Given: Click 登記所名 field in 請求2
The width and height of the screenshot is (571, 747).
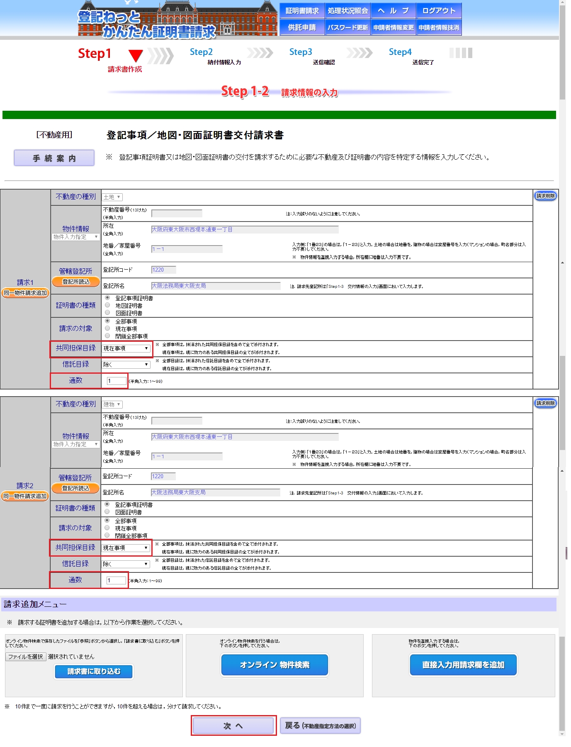Looking at the screenshot, I should (216, 493).
